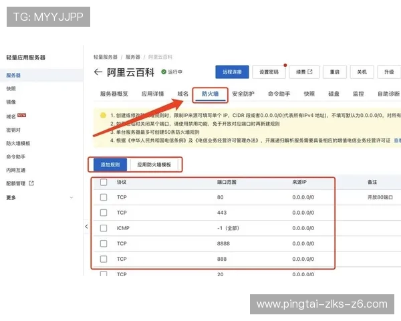Click the 协议 column header
The width and height of the screenshot is (401, 321).
[x=122, y=182]
